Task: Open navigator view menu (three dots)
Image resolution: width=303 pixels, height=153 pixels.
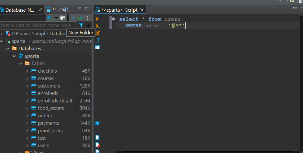Action: point(88,18)
